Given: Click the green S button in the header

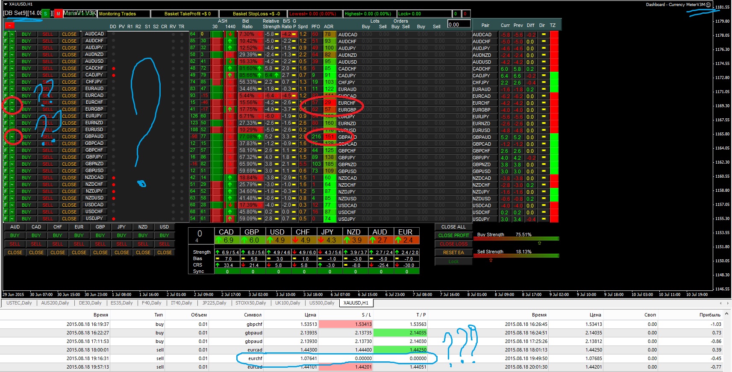Looking at the screenshot, I should (45, 14).
